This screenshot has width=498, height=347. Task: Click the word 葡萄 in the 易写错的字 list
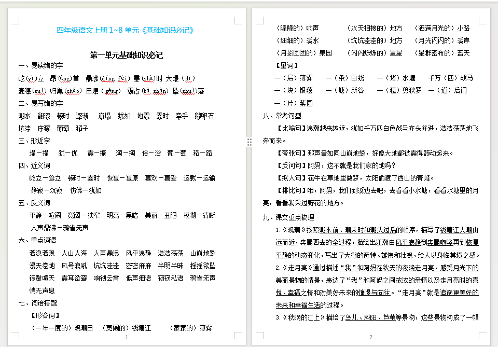coord(63,128)
